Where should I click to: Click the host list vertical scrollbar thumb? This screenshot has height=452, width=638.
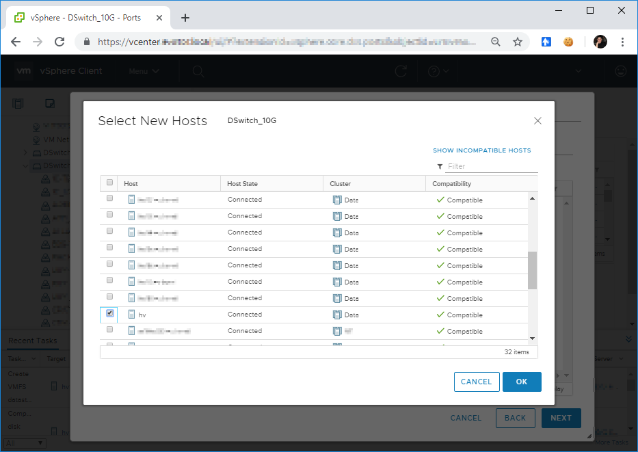pyautogui.click(x=532, y=270)
